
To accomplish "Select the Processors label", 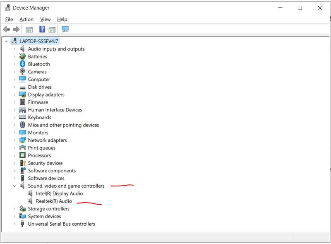I will 39,155.
